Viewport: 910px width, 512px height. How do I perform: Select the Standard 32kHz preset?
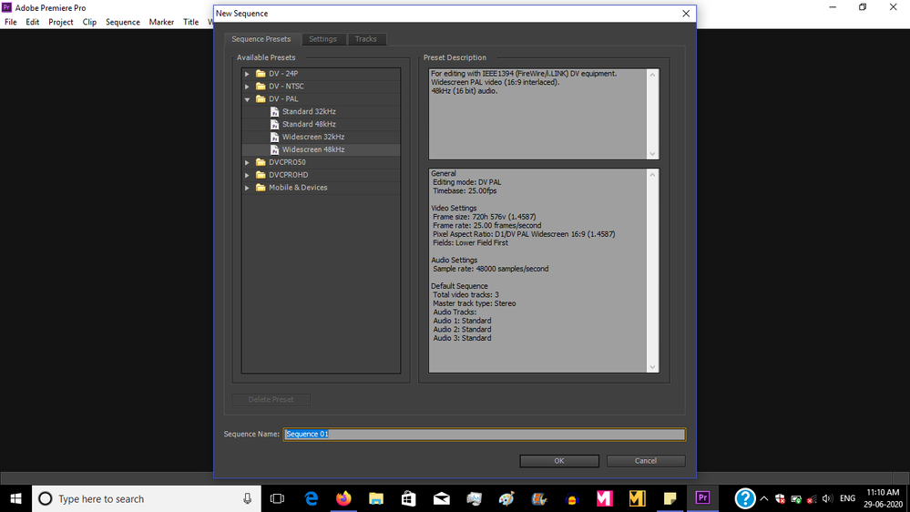(309, 111)
